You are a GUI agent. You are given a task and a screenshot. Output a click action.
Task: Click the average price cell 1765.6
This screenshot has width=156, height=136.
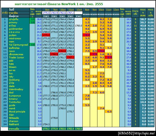coord(62,129)
